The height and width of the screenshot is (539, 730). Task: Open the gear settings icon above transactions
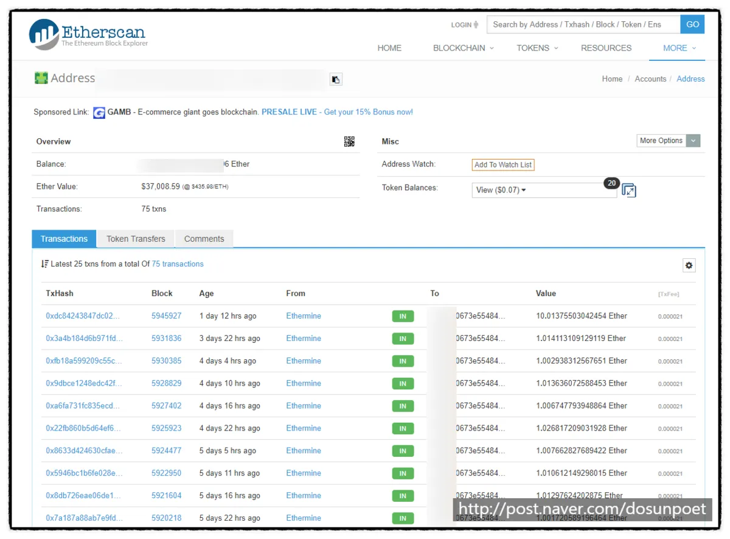689,265
